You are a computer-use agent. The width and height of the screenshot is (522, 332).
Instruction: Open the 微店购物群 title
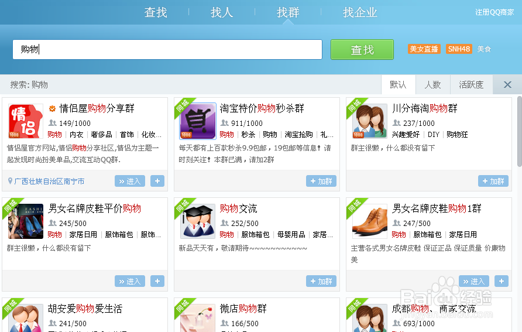243,309
